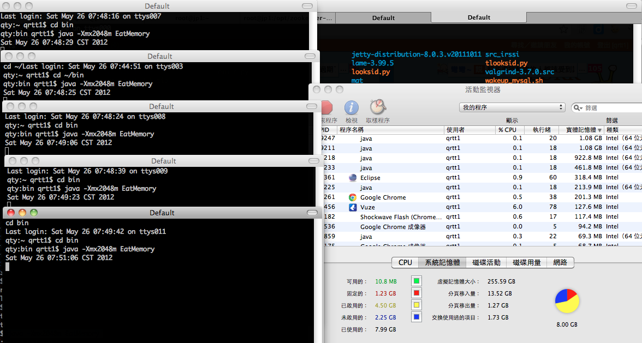642x343 pixels.
Task: Select the active Default tab in tabbed terminal
Action: tap(479, 17)
